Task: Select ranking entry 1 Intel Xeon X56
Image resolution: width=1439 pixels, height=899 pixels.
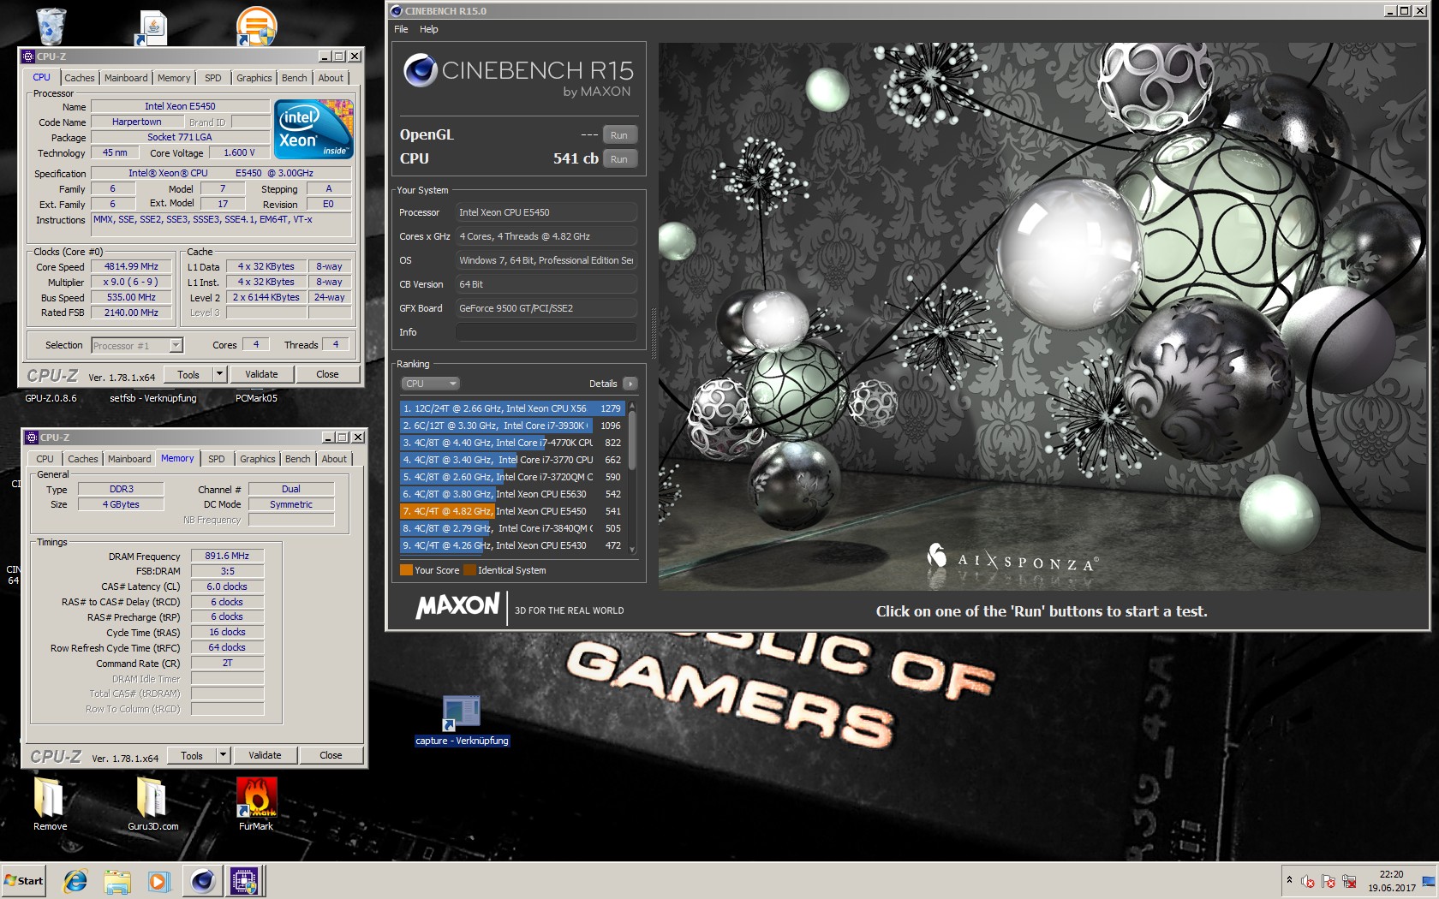Action: 512,408
